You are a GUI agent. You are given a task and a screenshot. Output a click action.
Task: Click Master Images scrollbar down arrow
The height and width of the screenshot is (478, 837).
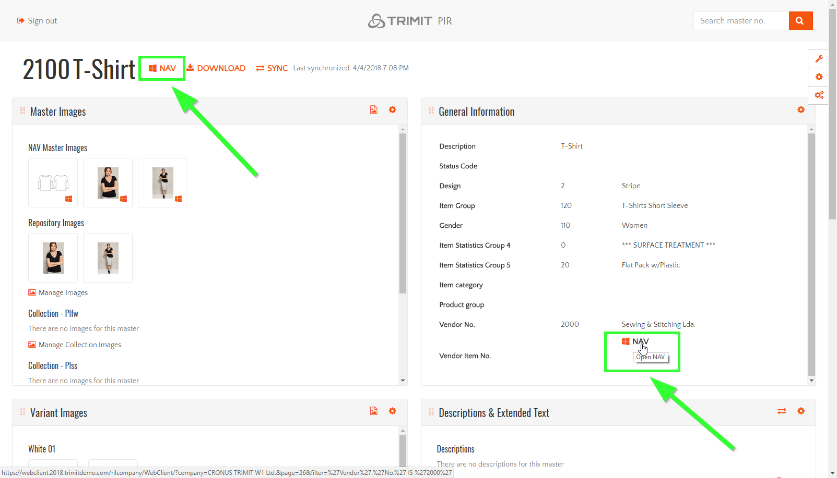pyautogui.click(x=403, y=381)
